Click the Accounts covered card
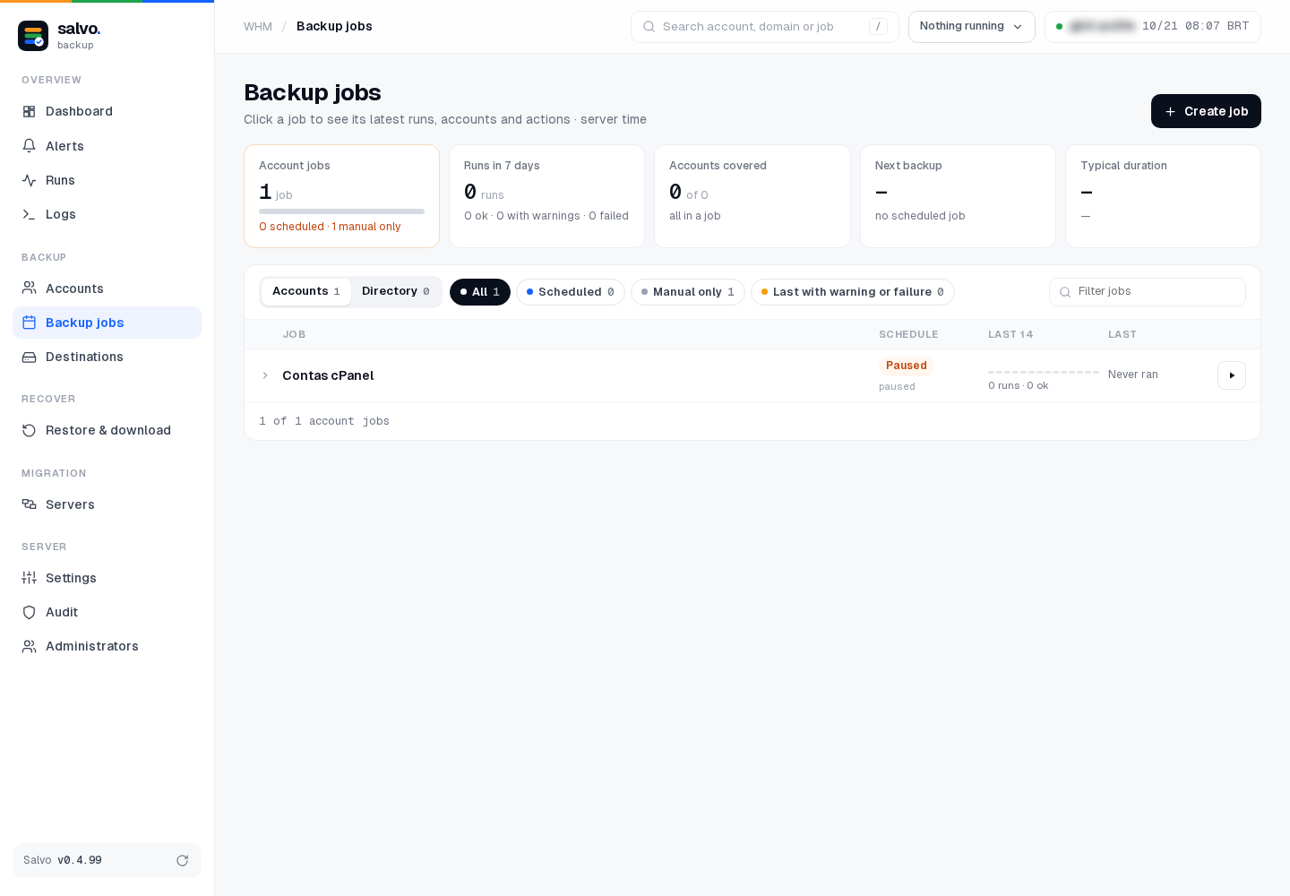The width and height of the screenshot is (1290, 896). (752, 196)
